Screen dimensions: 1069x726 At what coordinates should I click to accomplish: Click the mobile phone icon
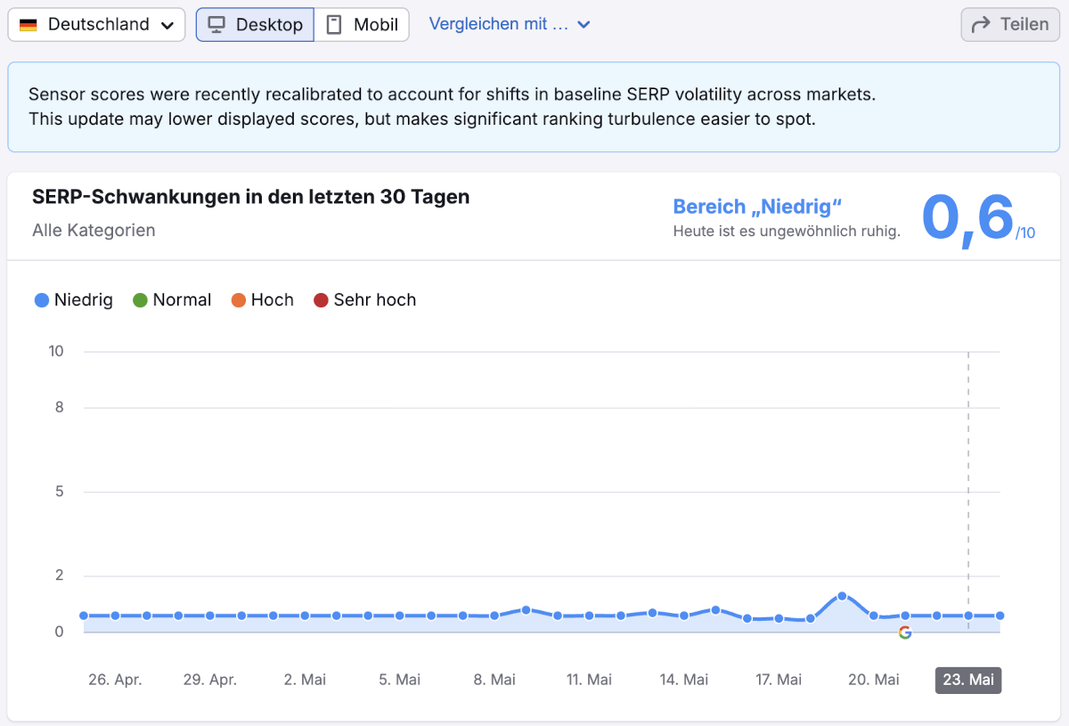point(334,25)
